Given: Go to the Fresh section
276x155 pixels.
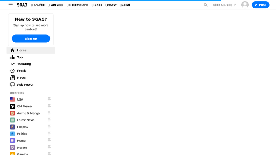Looking at the screenshot, I should 31,71.
